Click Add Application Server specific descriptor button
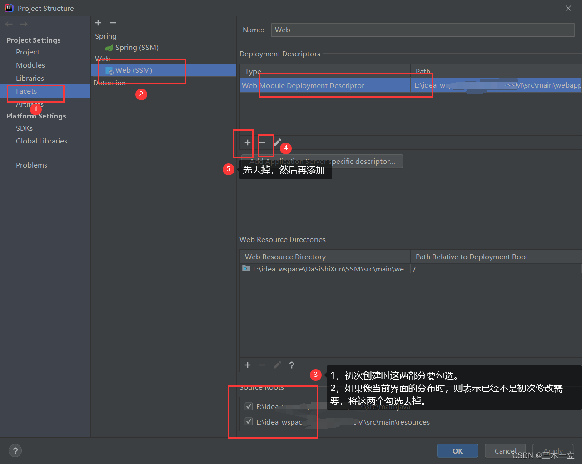 (x=322, y=162)
